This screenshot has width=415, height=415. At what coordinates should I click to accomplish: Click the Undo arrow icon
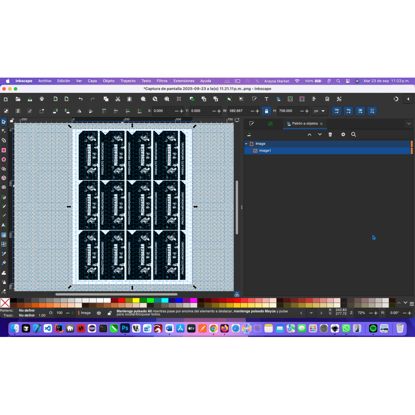click(x=81, y=99)
